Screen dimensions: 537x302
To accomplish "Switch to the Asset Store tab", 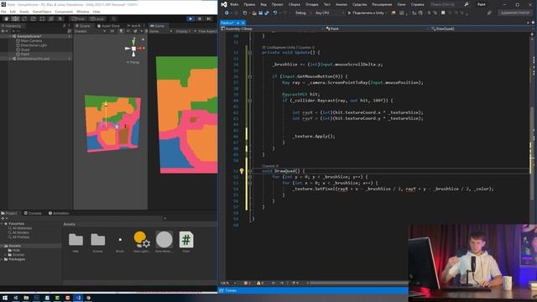I will 108,26.
